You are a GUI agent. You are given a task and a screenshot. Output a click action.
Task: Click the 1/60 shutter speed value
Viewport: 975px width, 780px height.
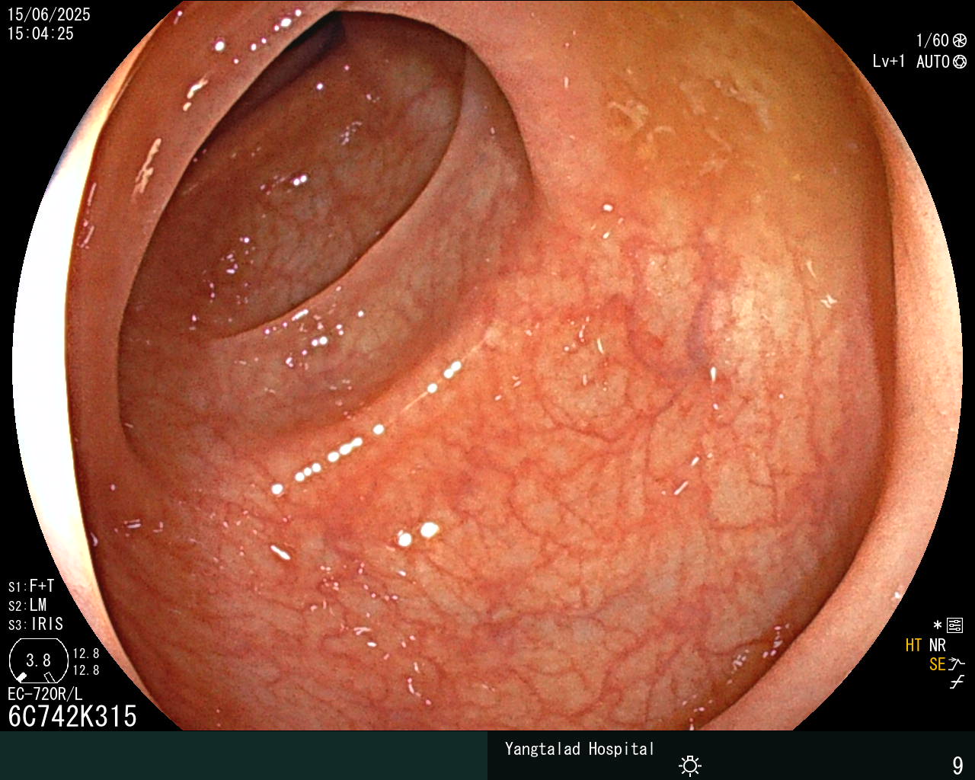click(932, 41)
